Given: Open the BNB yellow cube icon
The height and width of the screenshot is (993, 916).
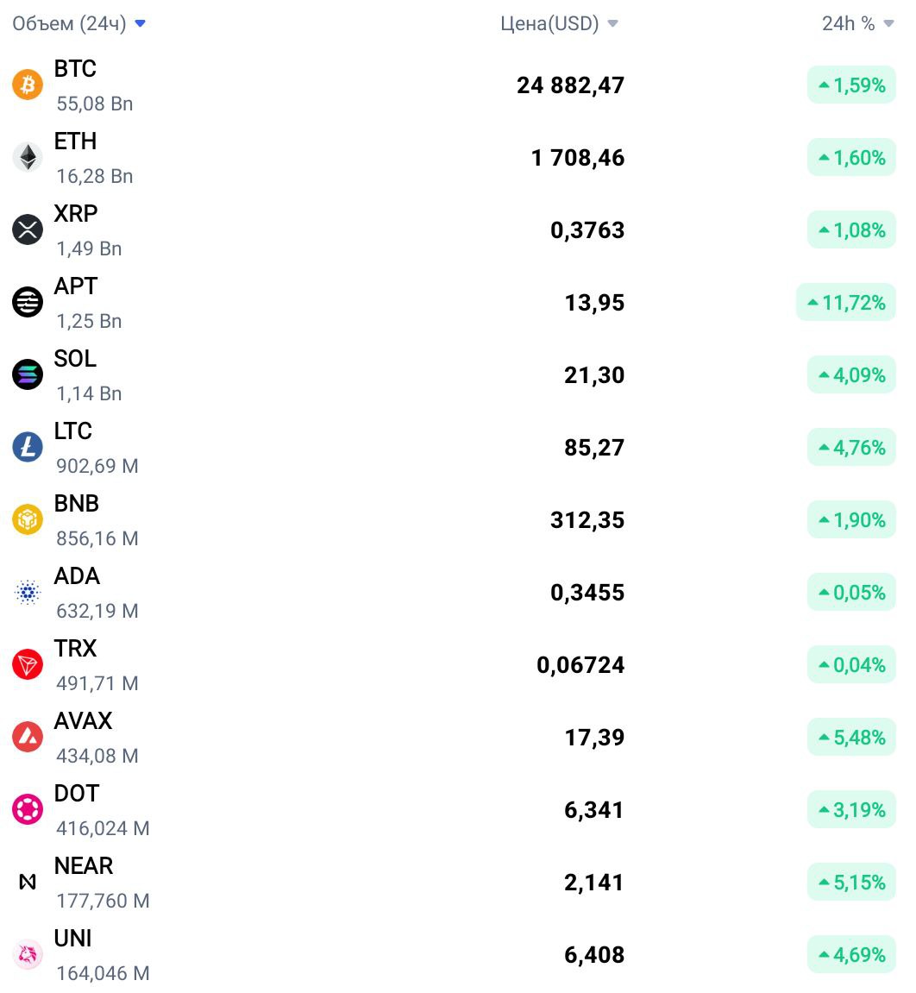Looking at the screenshot, I should (x=28, y=519).
